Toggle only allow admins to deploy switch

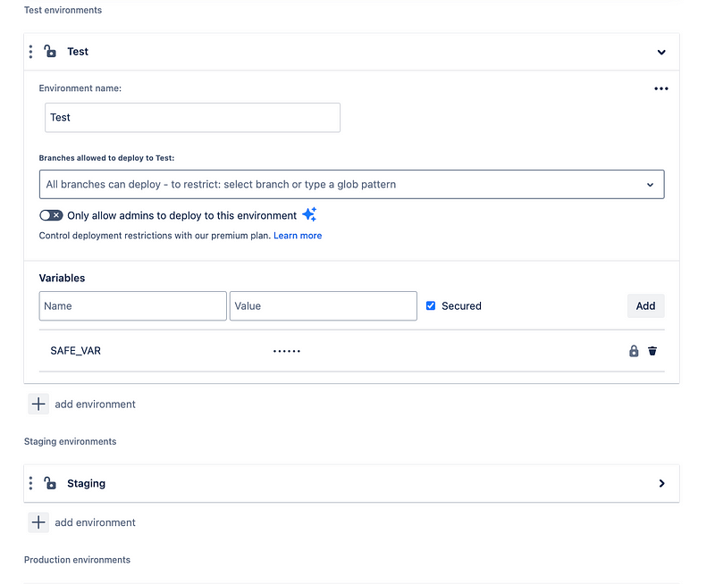tap(51, 215)
